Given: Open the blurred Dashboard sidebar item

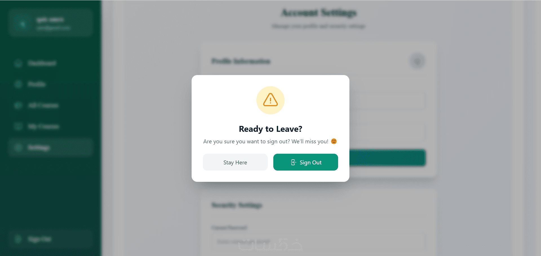Looking at the screenshot, I should pyautogui.click(x=51, y=63).
